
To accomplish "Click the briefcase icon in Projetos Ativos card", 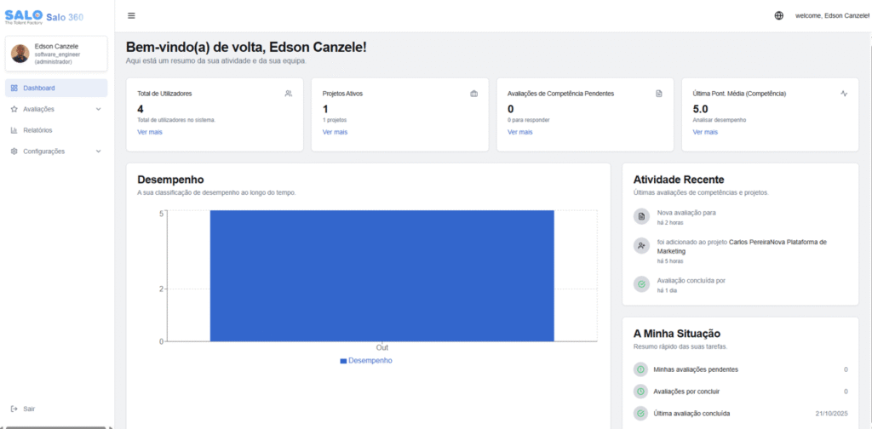I will point(473,94).
